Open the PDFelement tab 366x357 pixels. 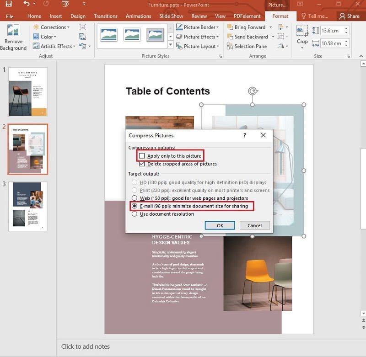click(x=247, y=16)
